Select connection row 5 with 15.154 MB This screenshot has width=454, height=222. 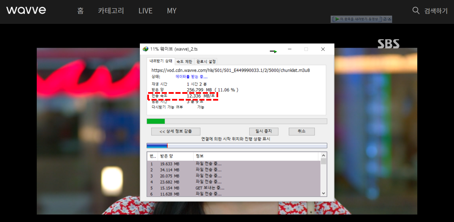[234, 188]
